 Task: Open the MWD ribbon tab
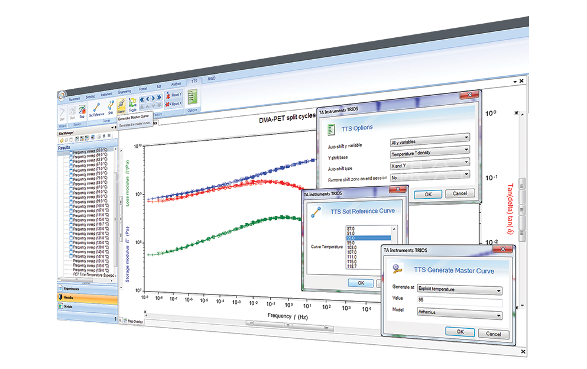pyautogui.click(x=211, y=80)
